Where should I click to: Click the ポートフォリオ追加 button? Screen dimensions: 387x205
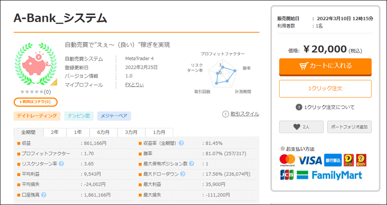coord(349,127)
